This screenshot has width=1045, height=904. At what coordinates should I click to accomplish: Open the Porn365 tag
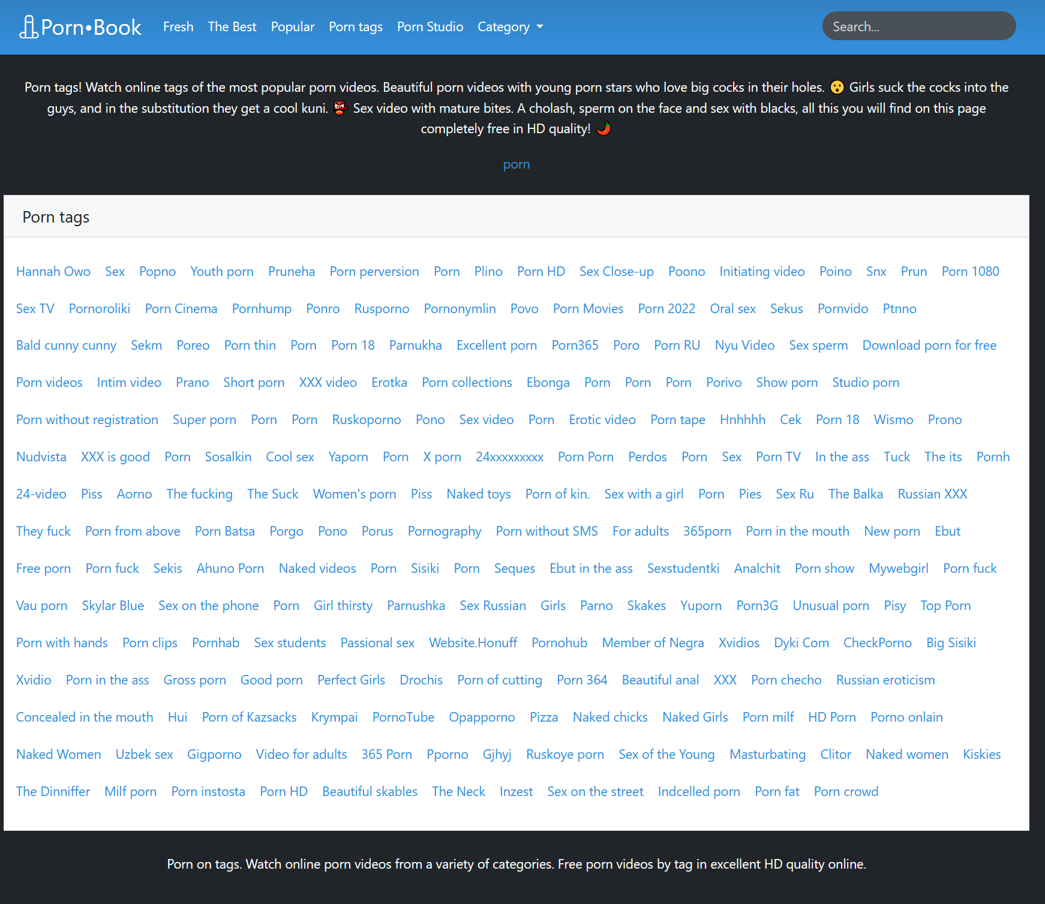point(575,346)
